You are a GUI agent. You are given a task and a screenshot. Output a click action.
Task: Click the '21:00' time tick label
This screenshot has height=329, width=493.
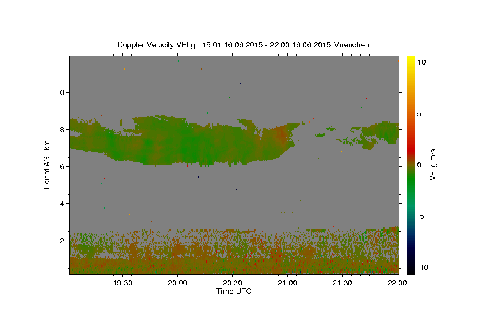pyautogui.click(x=287, y=283)
